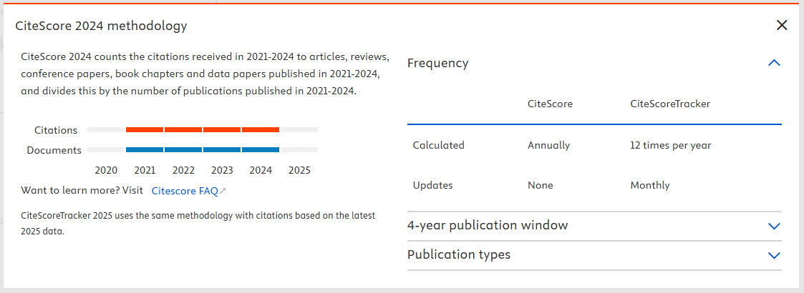Select the blue 2023 Documents bar segment
The width and height of the screenshot is (804, 293).
point(222,150)
